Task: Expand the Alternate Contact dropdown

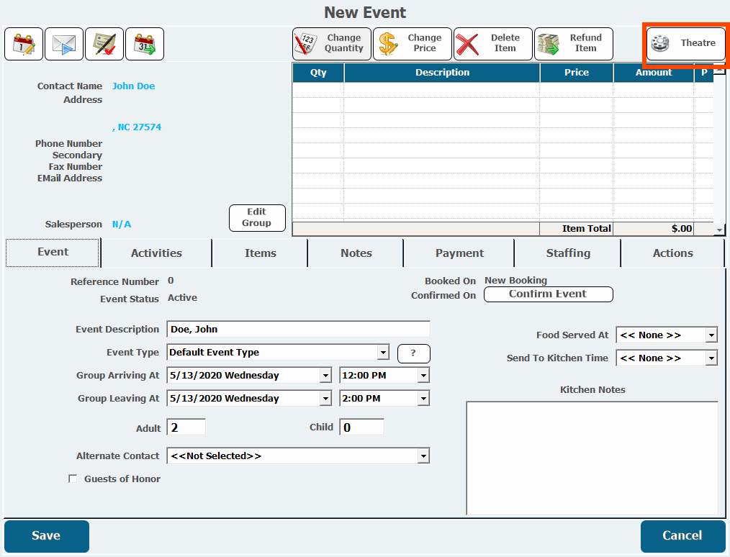Action: 423,456
